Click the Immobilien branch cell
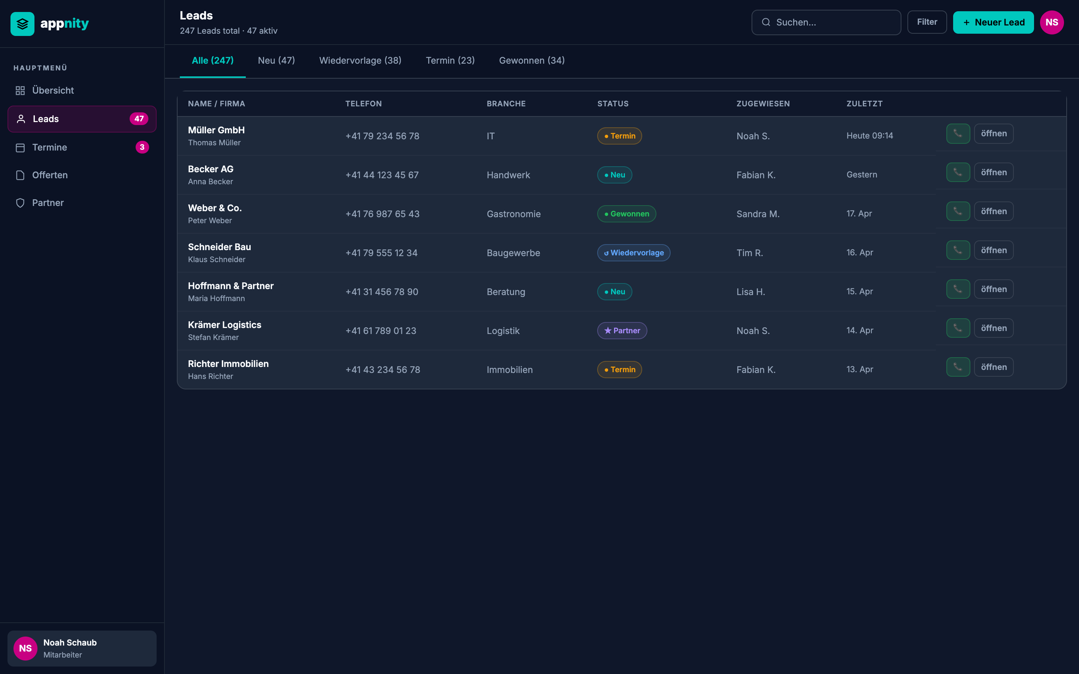Viewport: 1079px width, 674px height. click(509, 370)
